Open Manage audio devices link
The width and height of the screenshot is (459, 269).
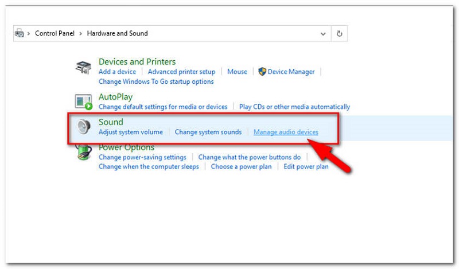[x=286, y=132]
